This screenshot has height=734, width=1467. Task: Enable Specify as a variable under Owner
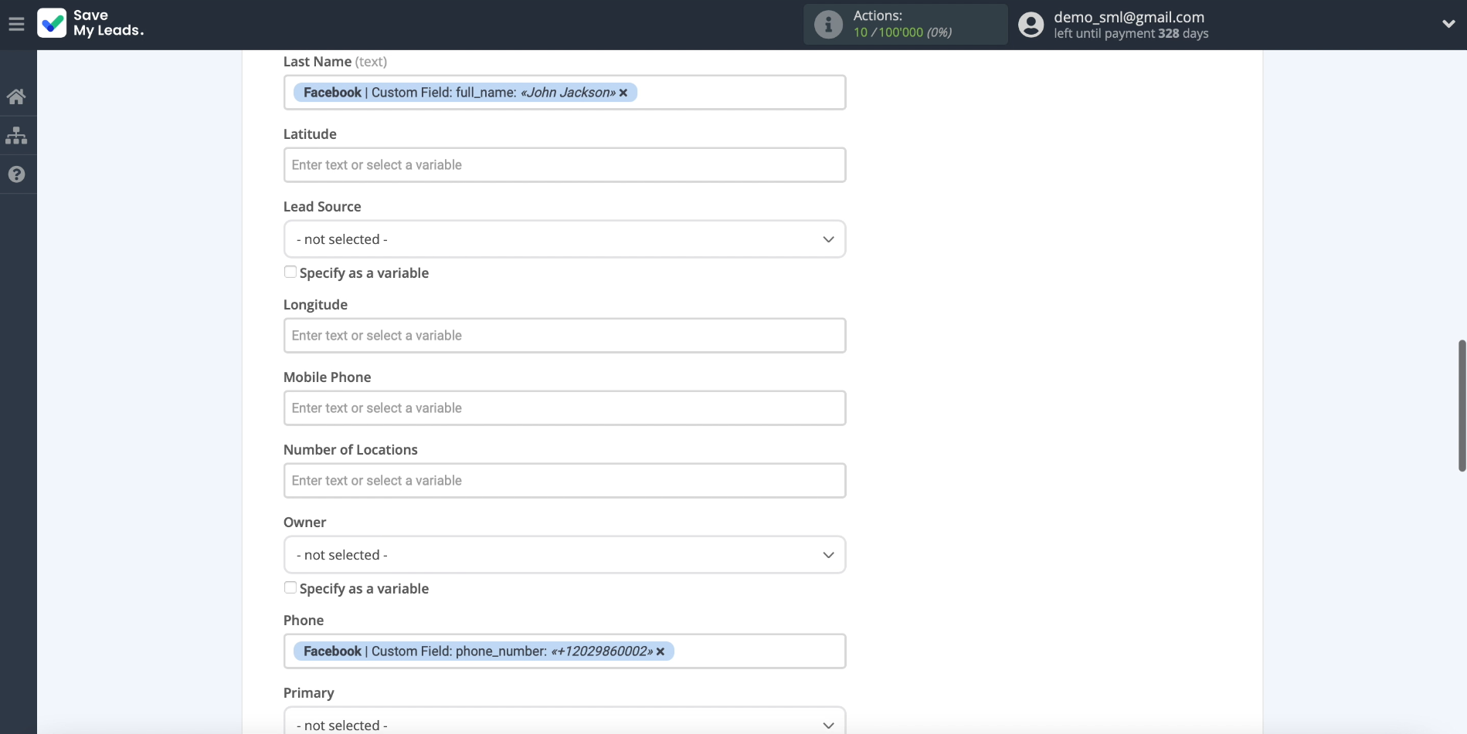[290, 587]
